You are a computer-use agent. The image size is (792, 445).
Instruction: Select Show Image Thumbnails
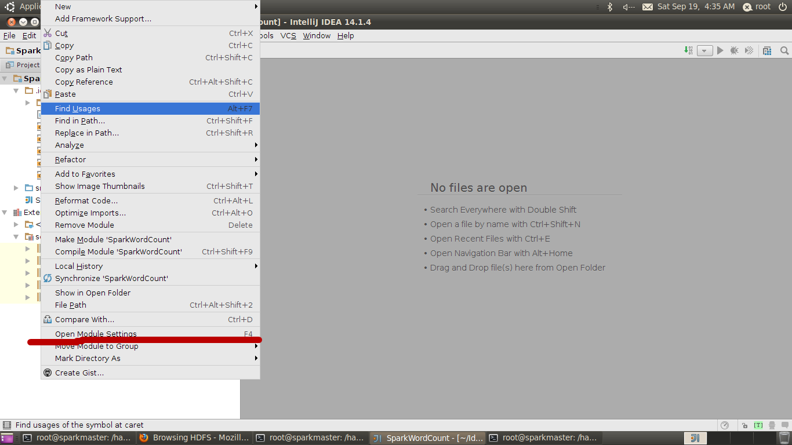150,186
